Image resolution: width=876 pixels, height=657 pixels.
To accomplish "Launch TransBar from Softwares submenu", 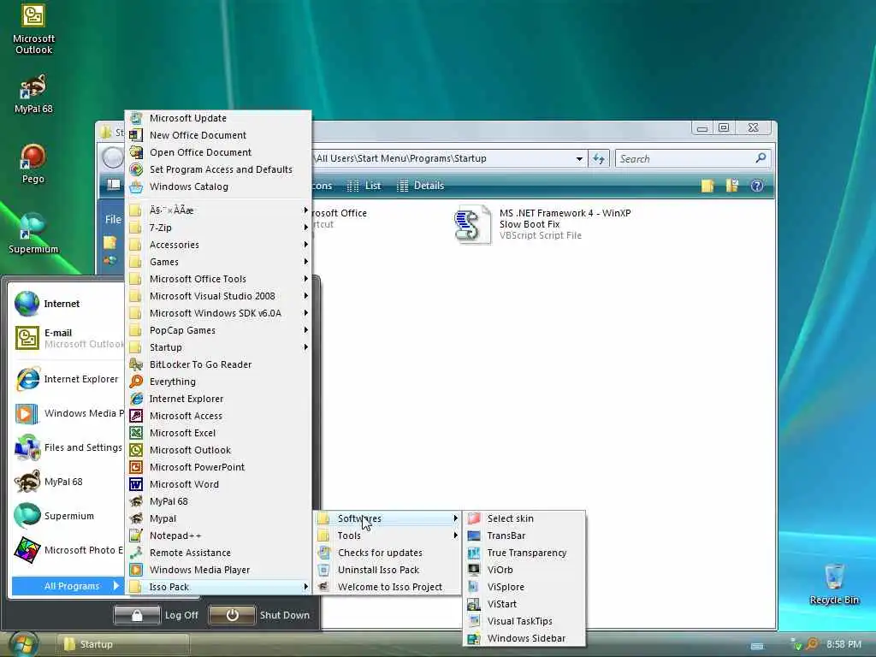I will [525, 536].
